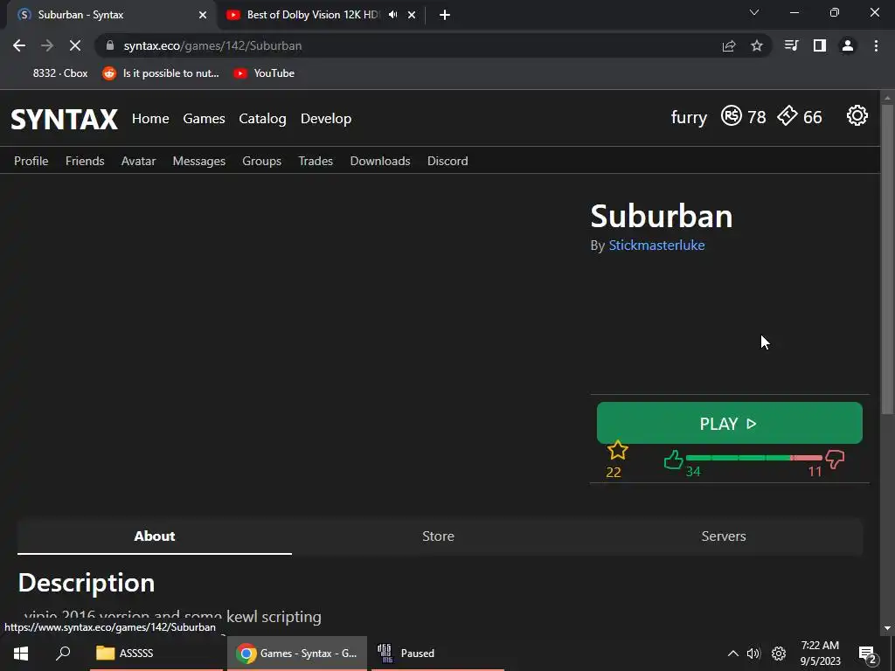The width and height of the screenshot is (895, 671).
Task: Open Develop in Syntax navbar
Action: [326, 119]
